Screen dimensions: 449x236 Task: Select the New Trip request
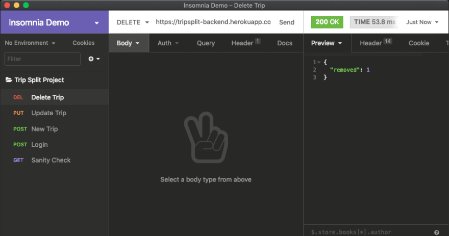click(x=55, y=129)
